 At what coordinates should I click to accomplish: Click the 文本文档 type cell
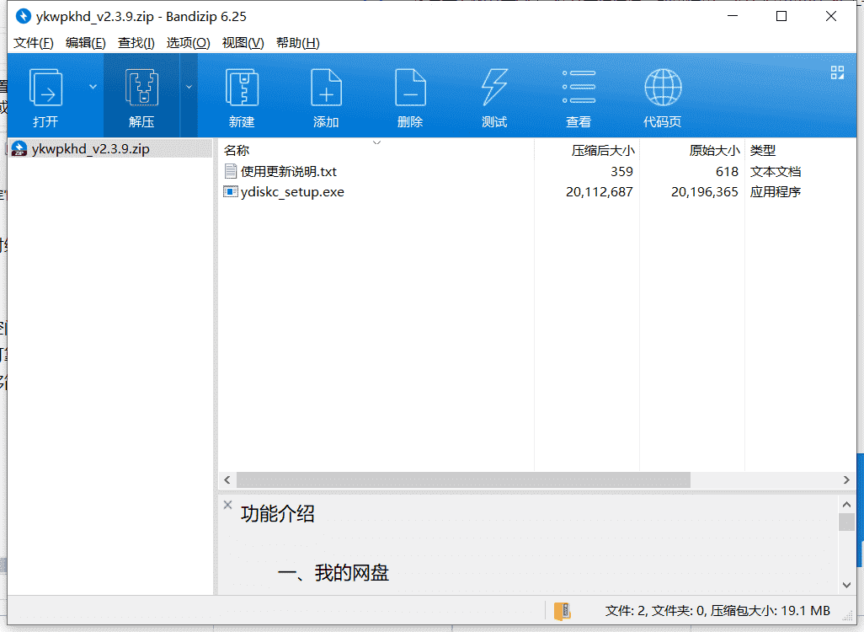[776, 172]
